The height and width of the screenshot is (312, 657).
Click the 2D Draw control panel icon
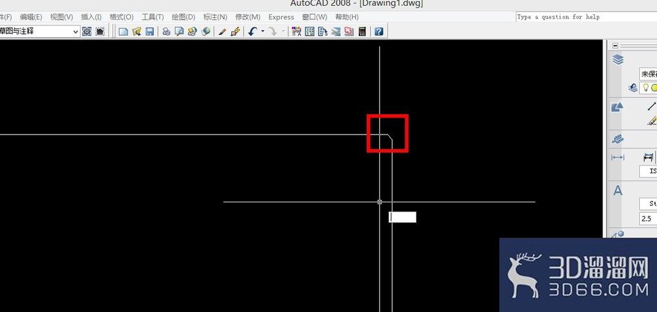pyautogui.click(x=617, y=107)
